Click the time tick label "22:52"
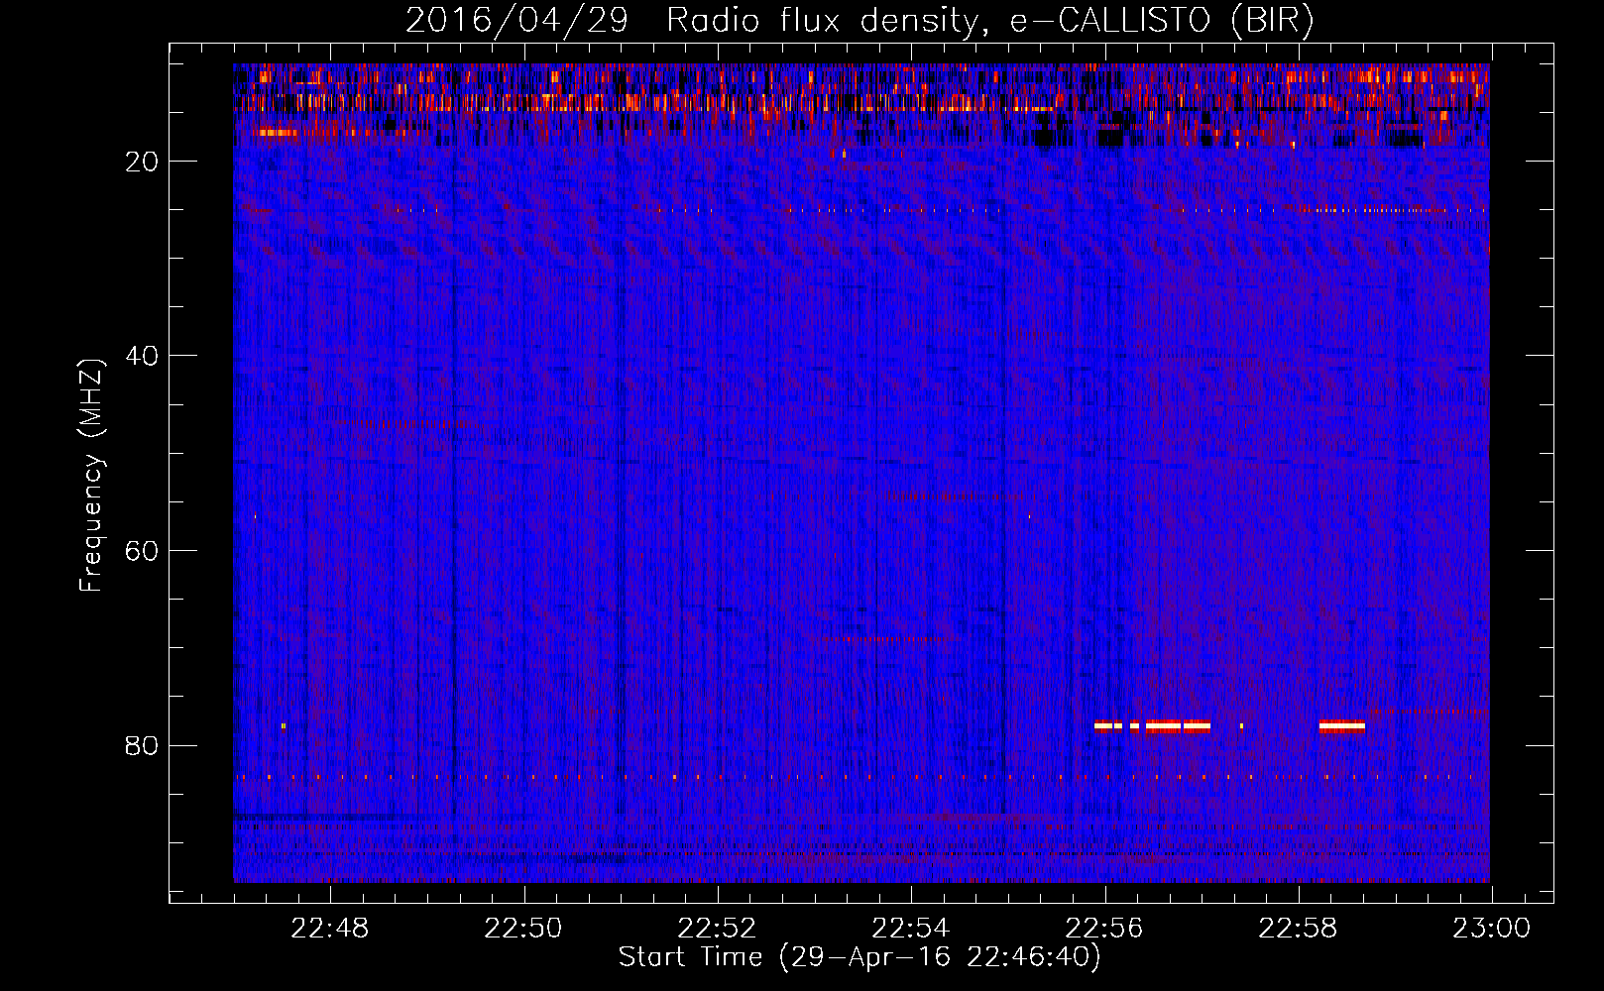 click(x=717, y=929)
